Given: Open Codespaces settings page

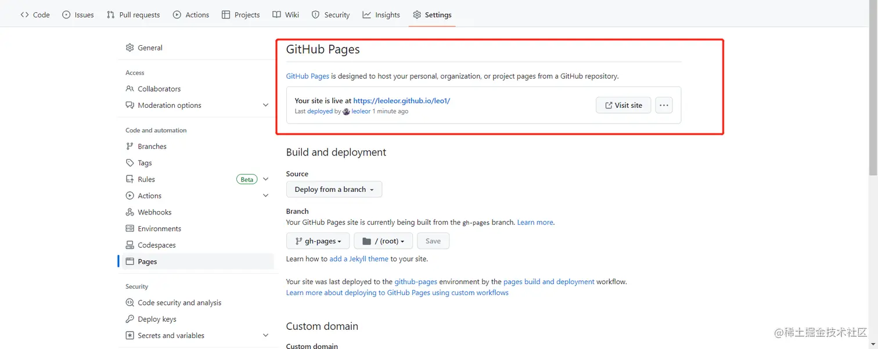Looking at the screenshot, I should point(157,245).
